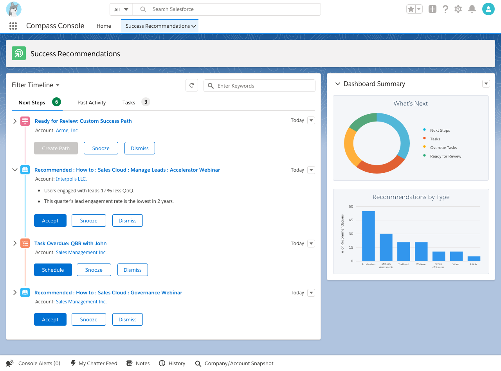Open Success Recommendations tab dropdown chevron
This screenshot has height=371, width=501.
pos(194,26)
